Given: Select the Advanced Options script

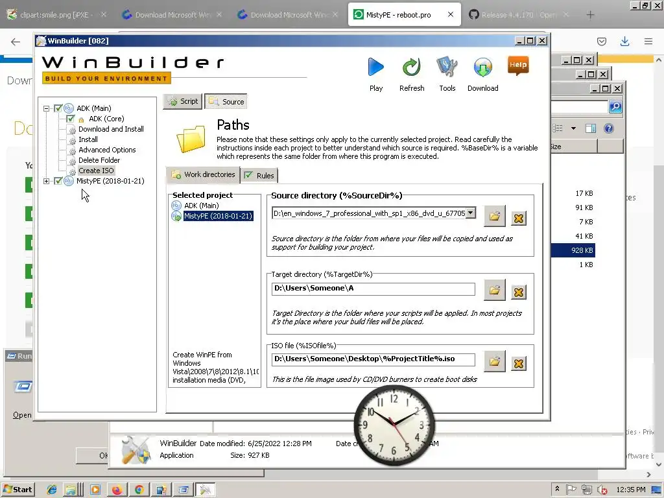Looking at the screenshot, I should pyautogui.click(x=107, y=150).
